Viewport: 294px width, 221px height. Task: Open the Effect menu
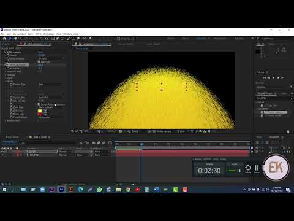tap(38, 34)
